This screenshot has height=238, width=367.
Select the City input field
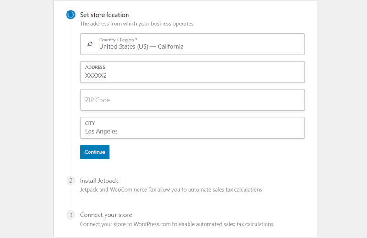click(x=192, y=128)
